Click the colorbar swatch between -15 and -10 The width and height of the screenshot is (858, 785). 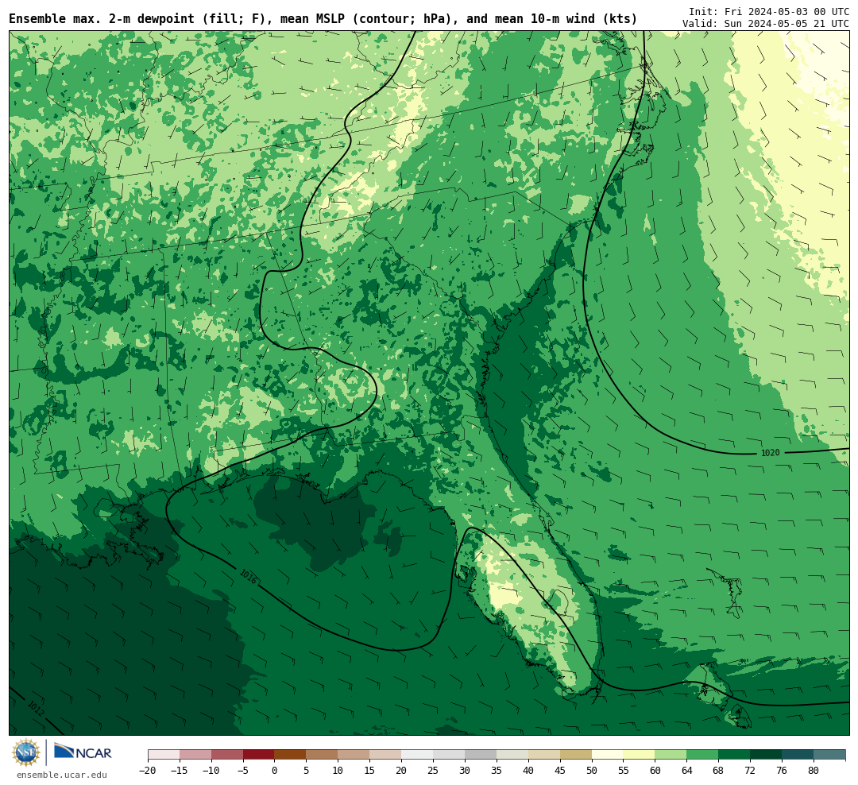point(195,755)
